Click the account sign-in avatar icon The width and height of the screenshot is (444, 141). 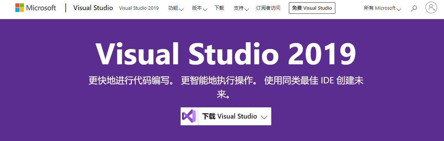pyautogui.click(x=431, y=7)
